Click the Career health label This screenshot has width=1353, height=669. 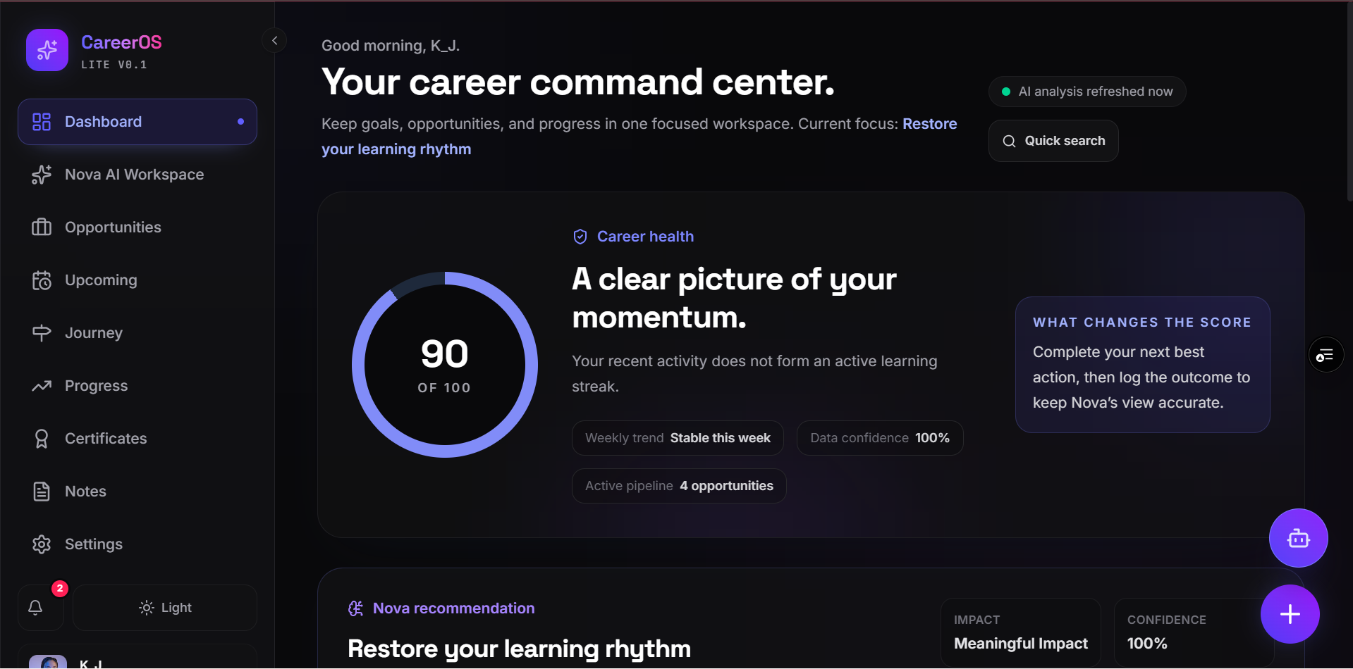(645, 237)
